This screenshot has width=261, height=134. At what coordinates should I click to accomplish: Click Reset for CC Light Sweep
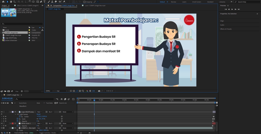tap(39, 114)
